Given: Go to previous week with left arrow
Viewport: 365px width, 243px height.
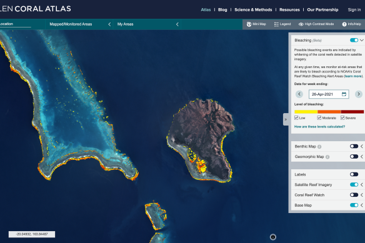Looking at the screenshot, I should tap(299, 94).
